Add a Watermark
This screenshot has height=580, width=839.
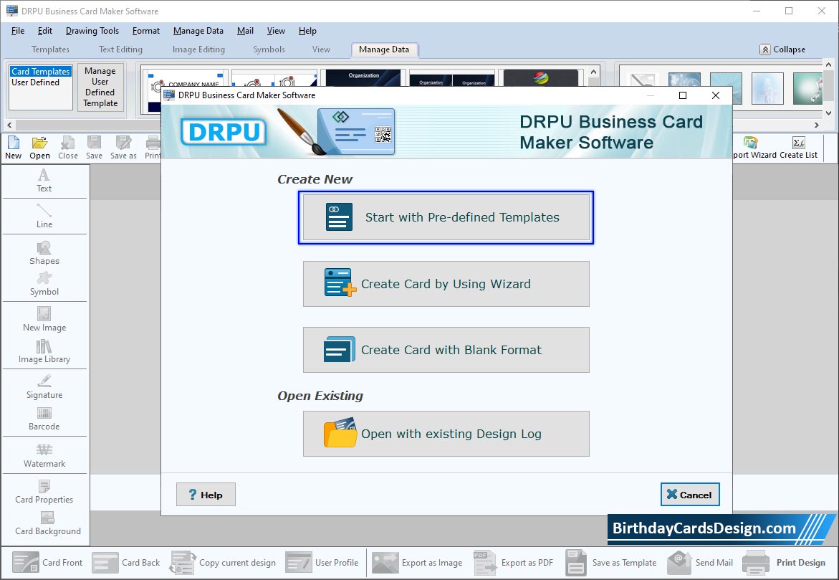tap(44, 456)
